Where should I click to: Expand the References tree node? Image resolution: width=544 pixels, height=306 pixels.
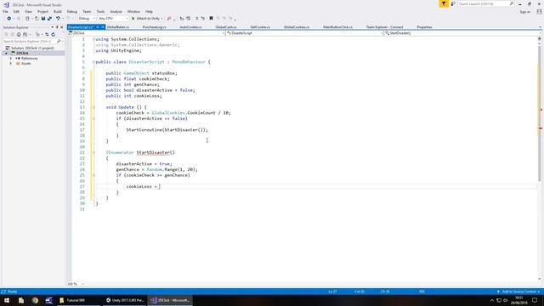(11, 59)
